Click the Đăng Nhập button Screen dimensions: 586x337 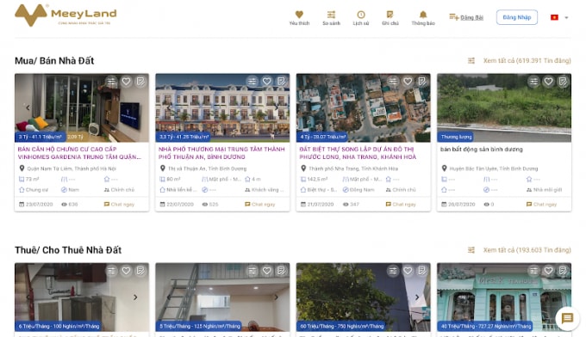(x=517, y=17)
